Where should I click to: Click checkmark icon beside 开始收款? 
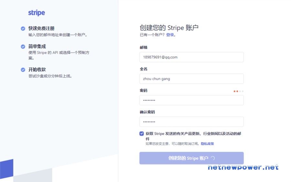click(23, 70)
